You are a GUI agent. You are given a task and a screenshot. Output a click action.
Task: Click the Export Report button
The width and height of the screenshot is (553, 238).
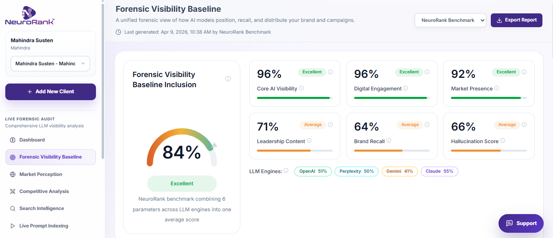pyautogui.click(x=516, y=20)
